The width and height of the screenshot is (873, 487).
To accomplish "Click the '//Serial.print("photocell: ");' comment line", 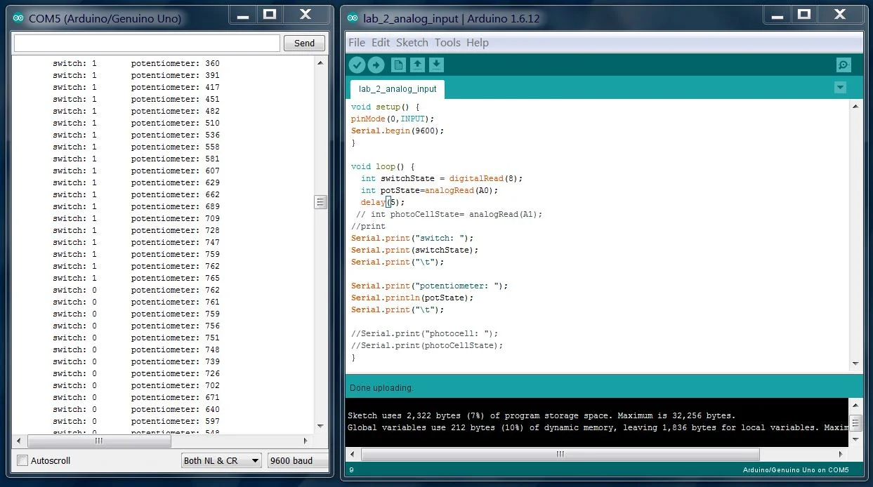I will coord(424,333).
